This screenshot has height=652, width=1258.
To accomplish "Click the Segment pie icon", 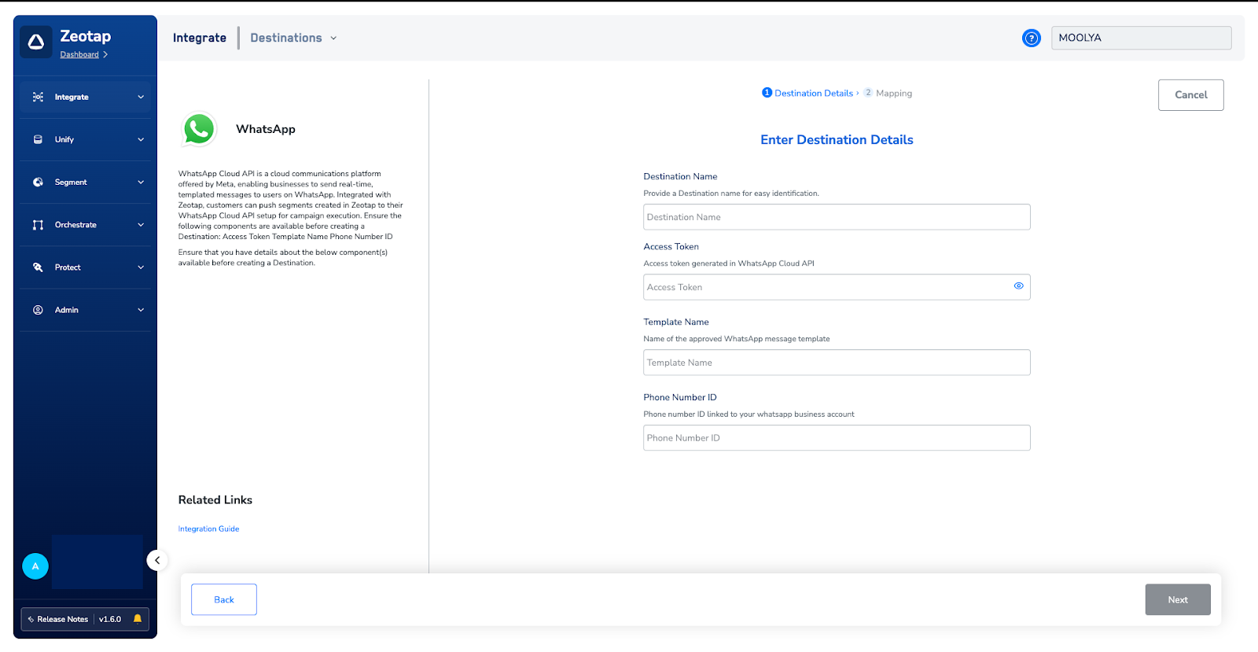I will tap(38, 182).
